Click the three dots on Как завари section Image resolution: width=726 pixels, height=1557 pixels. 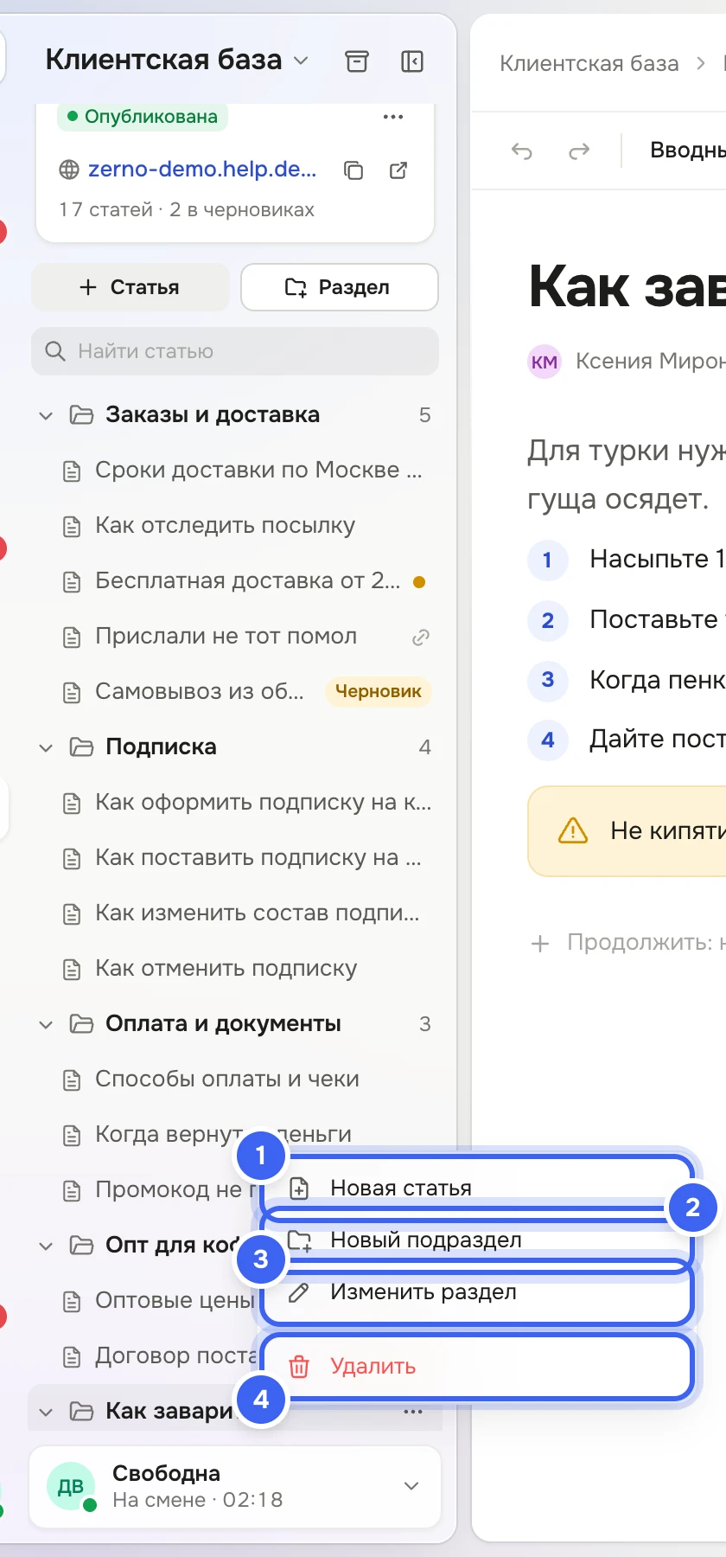point(413,1412)
